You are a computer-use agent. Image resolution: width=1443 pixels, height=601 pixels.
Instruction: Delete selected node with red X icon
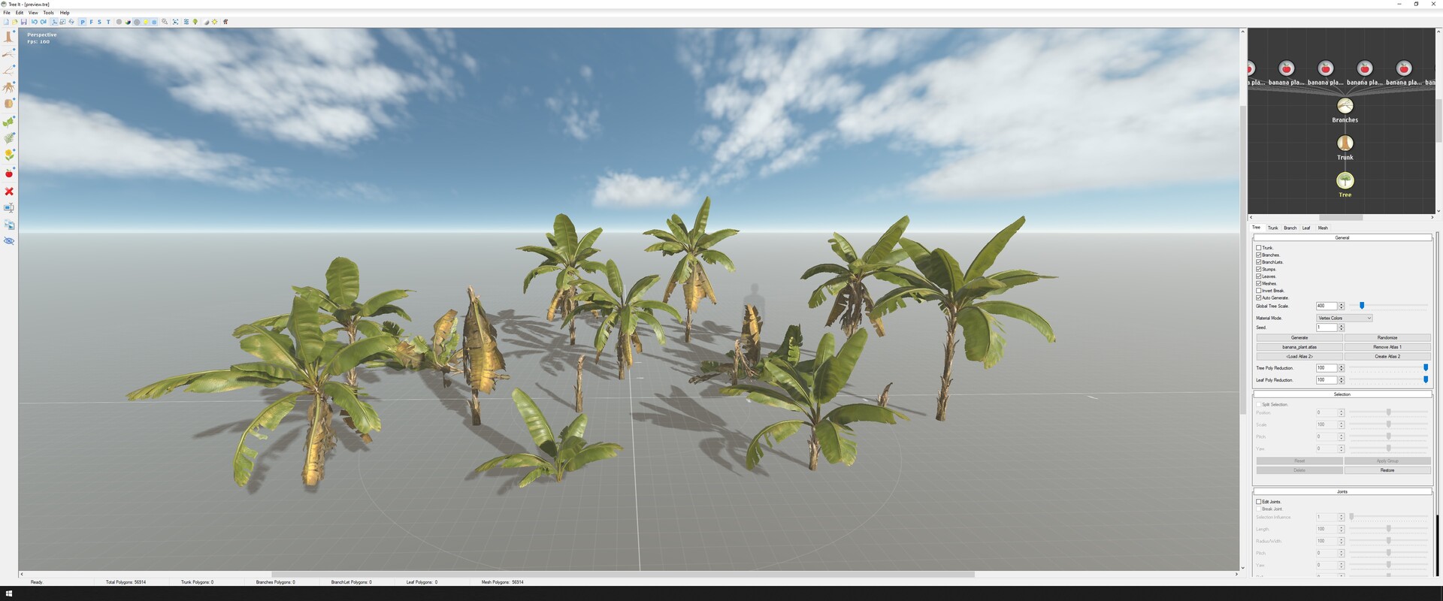[9, 191]
